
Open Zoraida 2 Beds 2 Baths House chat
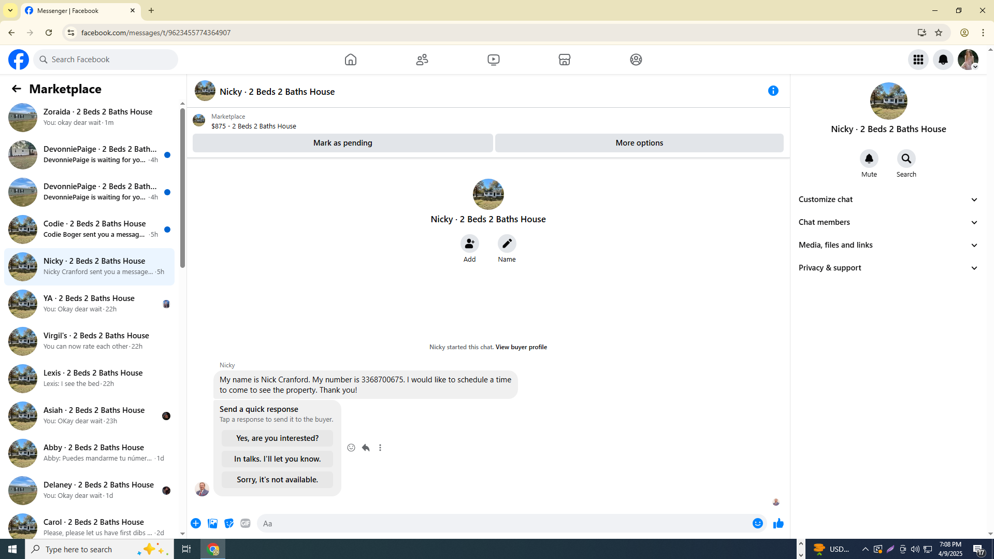pyautogui.click(x=89, y=118)
